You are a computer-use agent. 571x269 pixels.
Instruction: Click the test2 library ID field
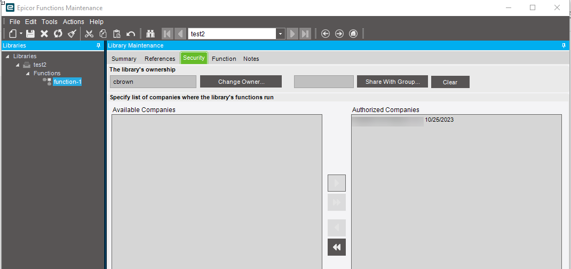pyautogui.click(x=232, y=34)
